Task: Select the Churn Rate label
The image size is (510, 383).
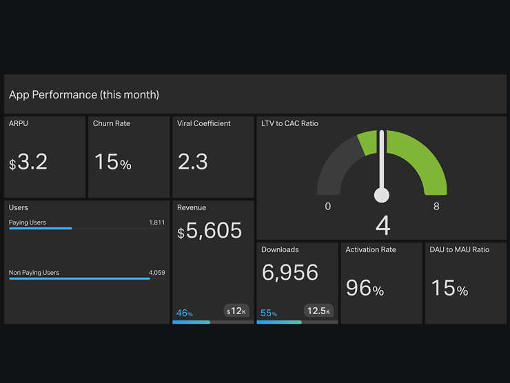Action: tap(112, 123)
